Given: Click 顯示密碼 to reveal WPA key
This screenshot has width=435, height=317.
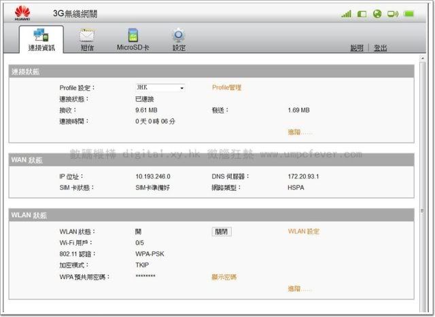Looking at the screenshot, I should pyautogui.click(x=224, y=277).
